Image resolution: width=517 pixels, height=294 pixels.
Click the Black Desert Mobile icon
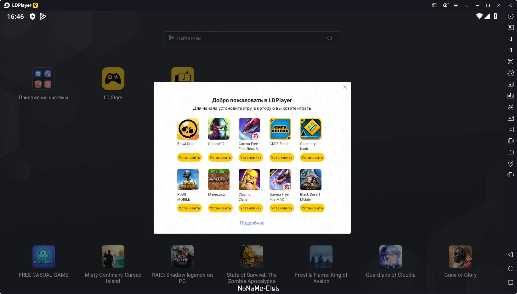pos(311,180)
